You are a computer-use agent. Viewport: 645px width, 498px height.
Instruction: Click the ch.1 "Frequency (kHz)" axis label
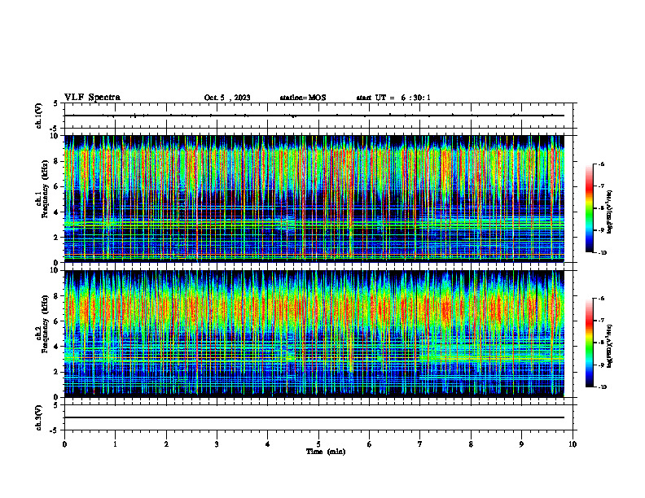[46, 188]
